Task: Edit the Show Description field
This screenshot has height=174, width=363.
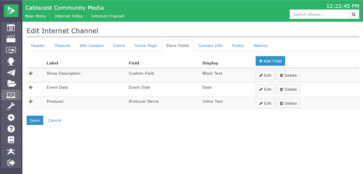Action: (x=265, y=75)
